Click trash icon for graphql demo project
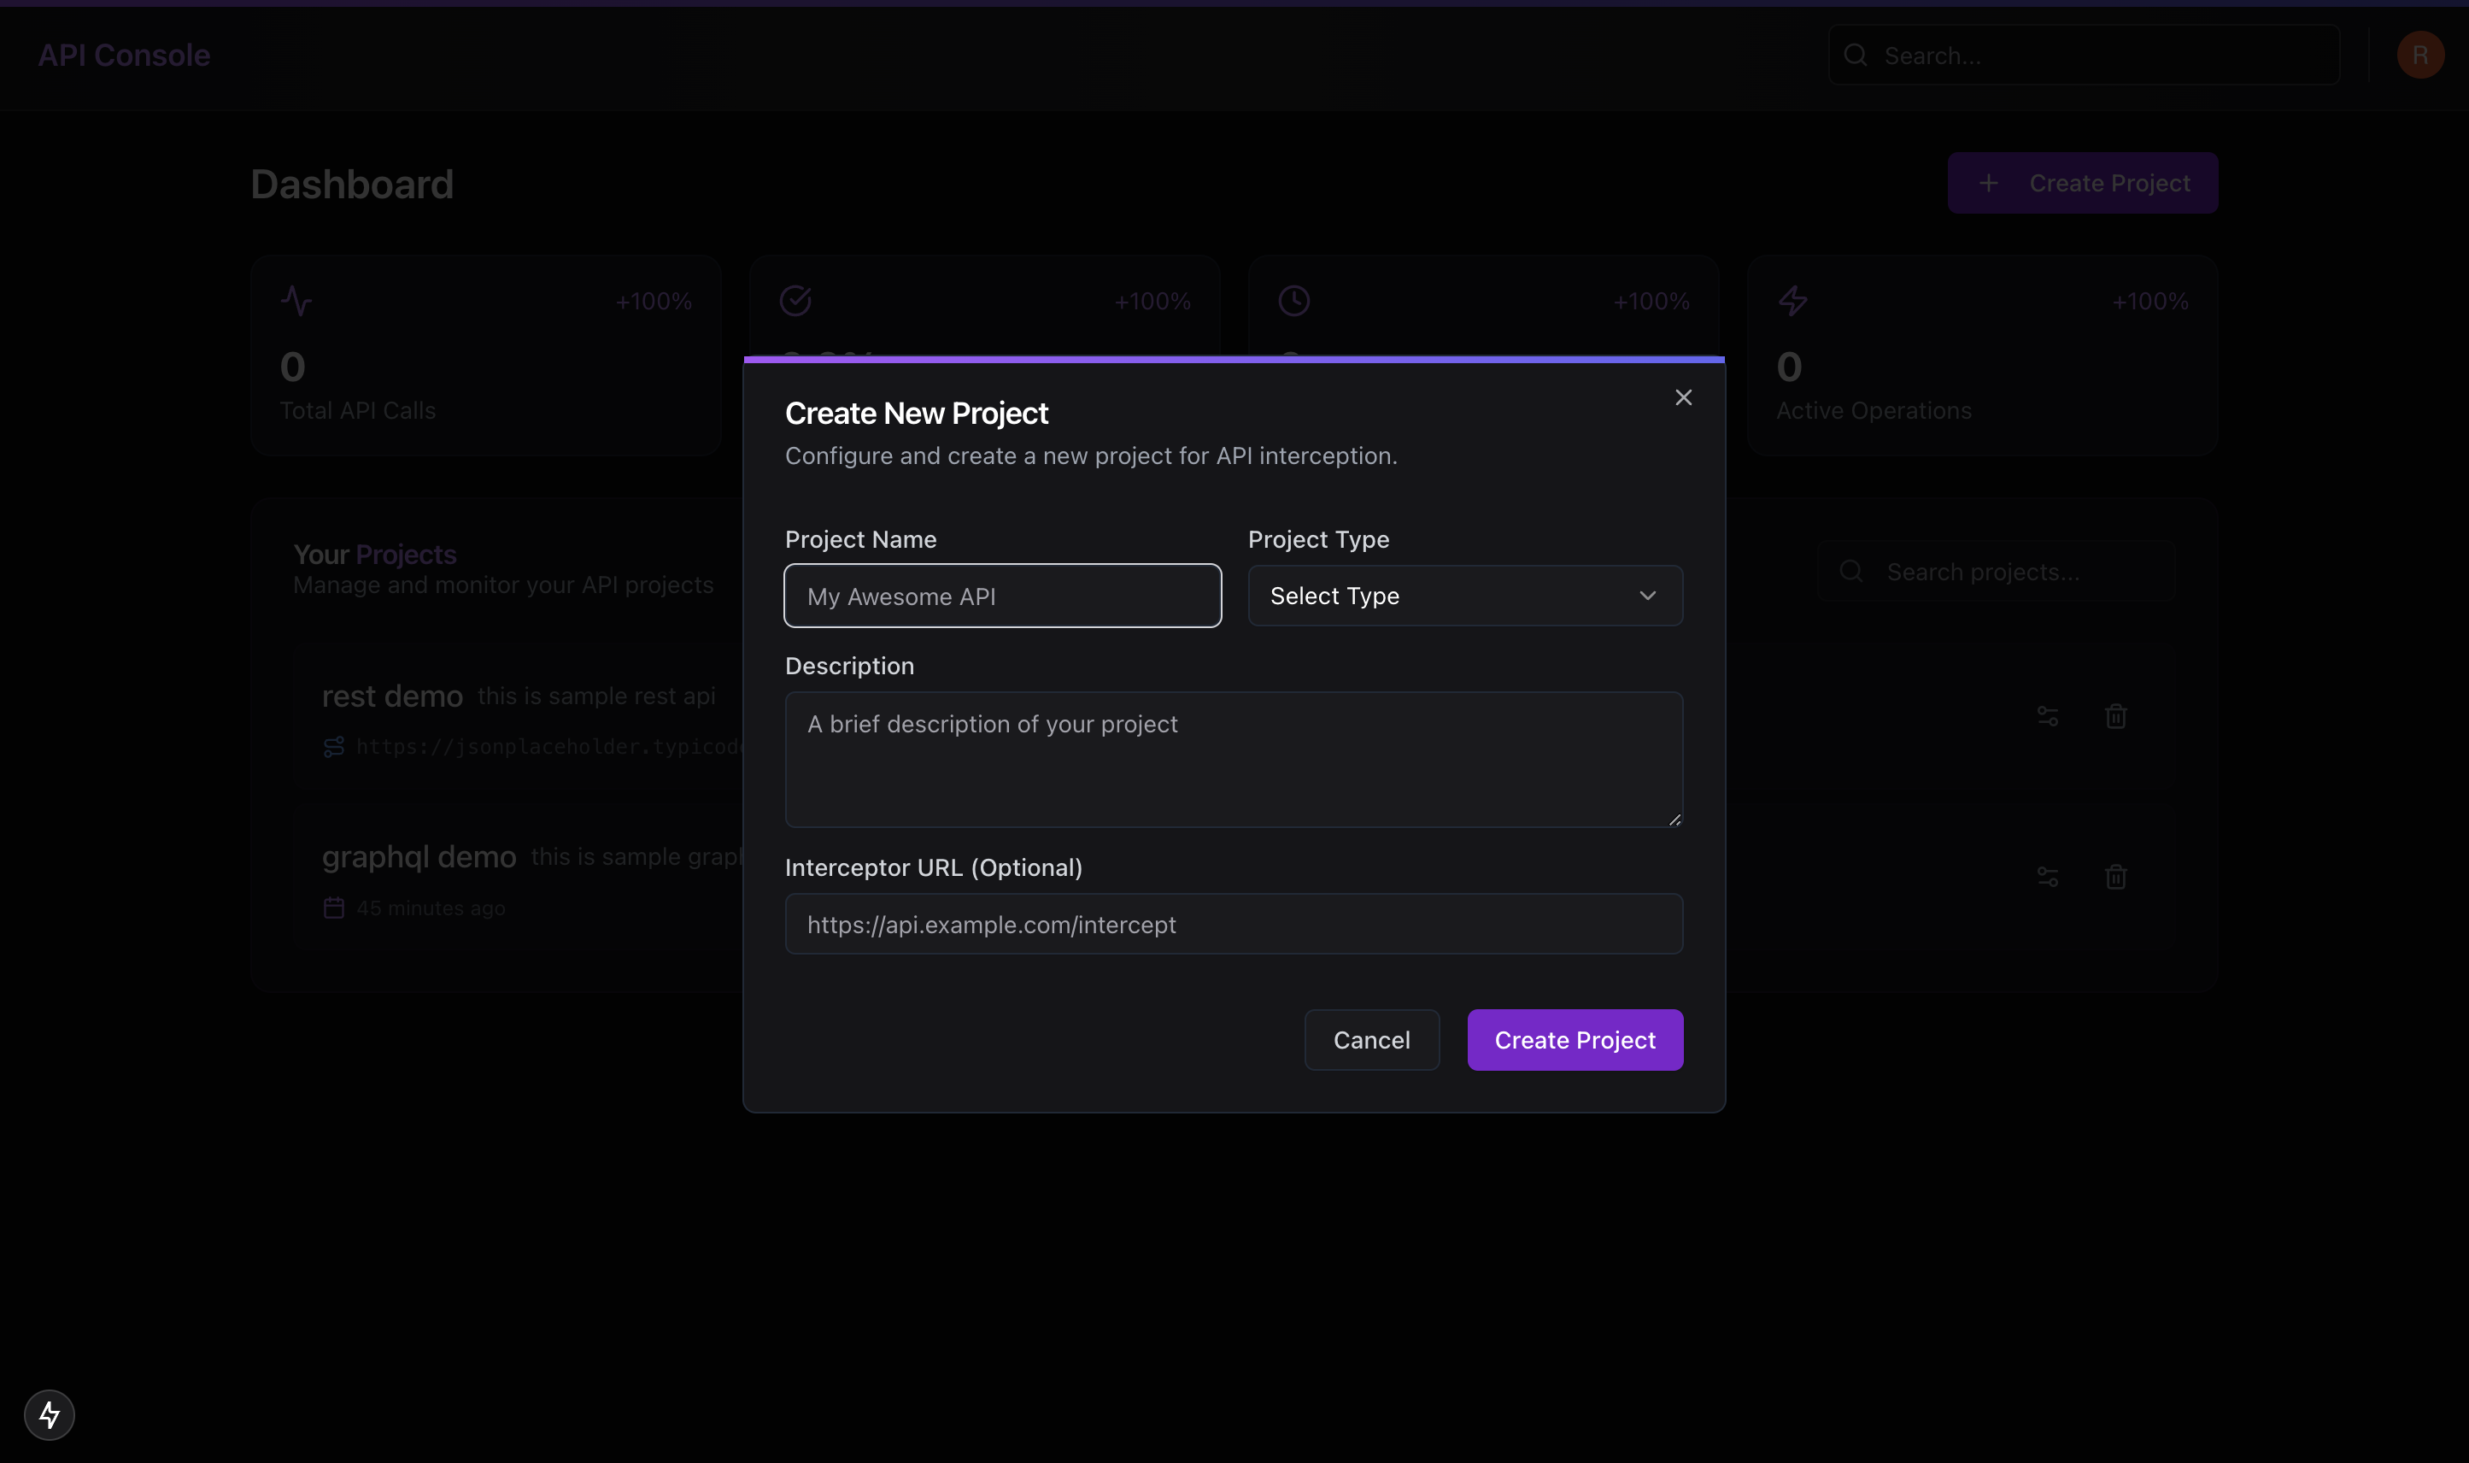 click(2115, 878)
